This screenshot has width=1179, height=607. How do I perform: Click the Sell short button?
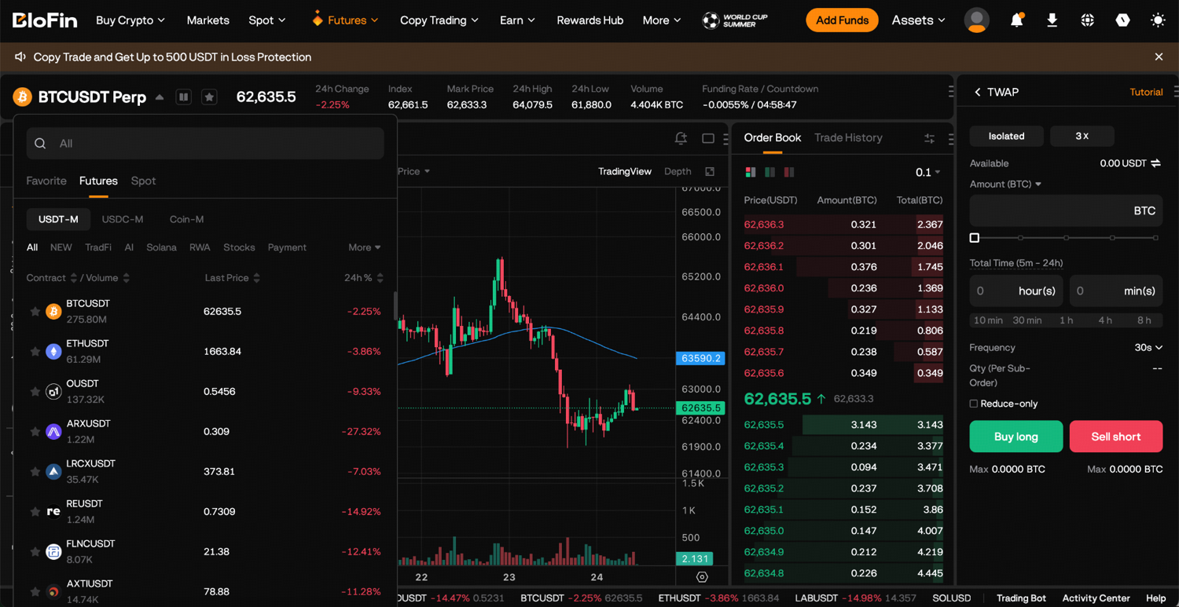click(x=1116, y=437)
